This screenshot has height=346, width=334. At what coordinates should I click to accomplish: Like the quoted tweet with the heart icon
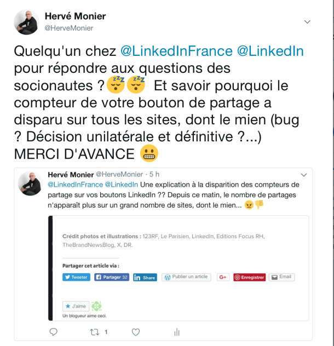[x=136, y=332]
